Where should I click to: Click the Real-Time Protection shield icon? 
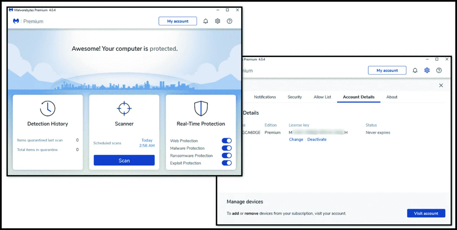(x=201, y=108)
